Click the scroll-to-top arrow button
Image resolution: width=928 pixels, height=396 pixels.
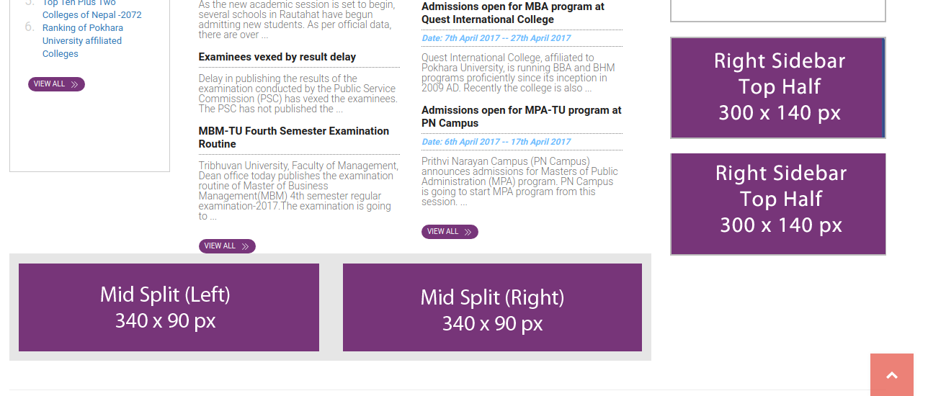click(892, 375)
